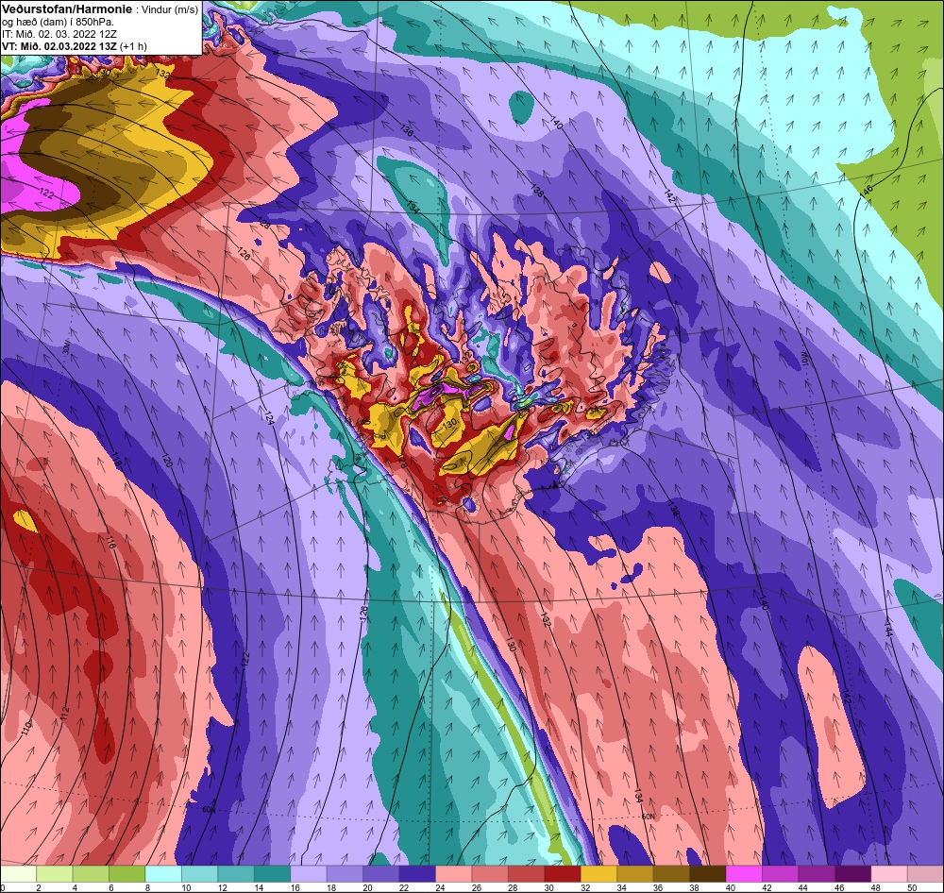Click the 46–48 m/s dark purple swatch
Screen dimensions: 944x893
(x=852, y=874)
